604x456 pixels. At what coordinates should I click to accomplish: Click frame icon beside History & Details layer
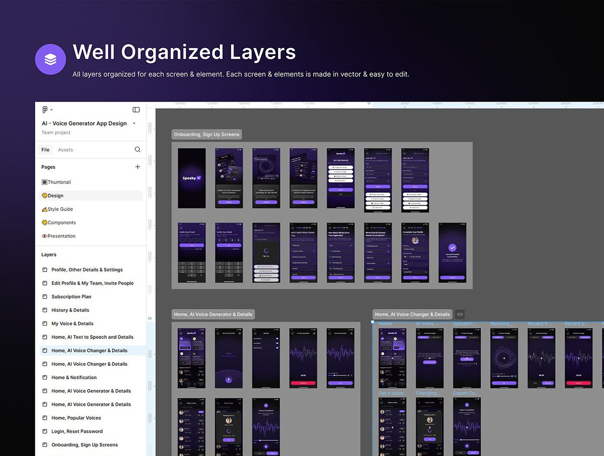click(x=45, y=310)
